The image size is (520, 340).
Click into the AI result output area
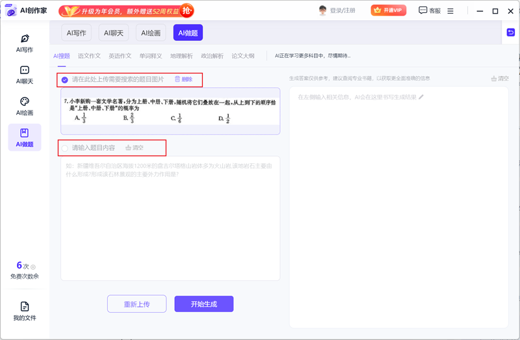(398, 207)
